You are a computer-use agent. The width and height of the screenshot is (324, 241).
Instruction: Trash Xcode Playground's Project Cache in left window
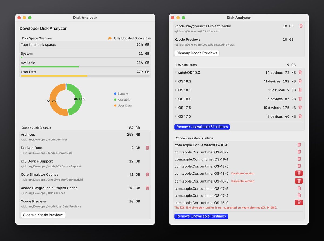(x=147, y=188)
